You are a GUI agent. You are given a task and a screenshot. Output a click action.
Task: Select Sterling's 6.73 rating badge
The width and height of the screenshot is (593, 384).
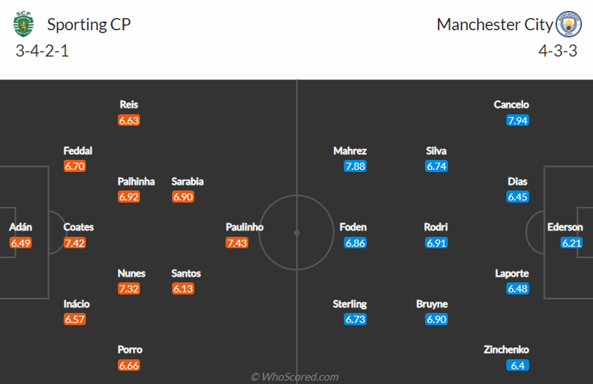[x=355, y=319]
